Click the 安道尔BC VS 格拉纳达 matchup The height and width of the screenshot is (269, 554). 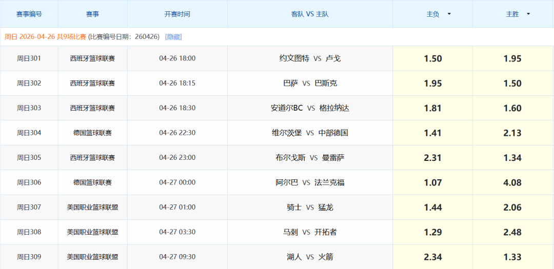pos(310,108)
